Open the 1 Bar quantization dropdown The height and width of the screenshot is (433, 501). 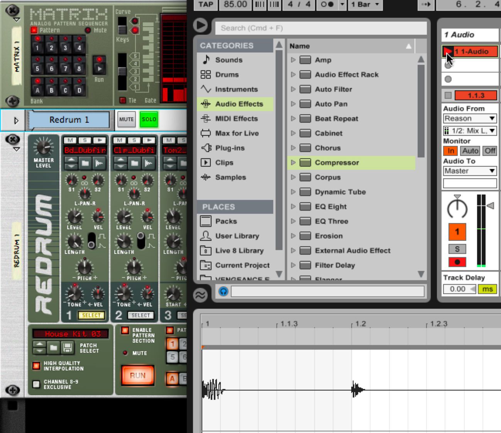pos(365,5)
